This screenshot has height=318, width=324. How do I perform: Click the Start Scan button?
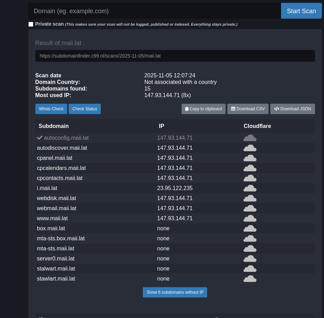pyautogui.click(x=301, y=11)
